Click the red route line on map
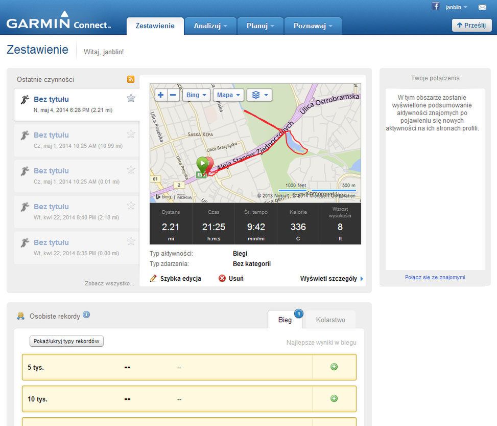The height and width of the screenshot is (426, 497). (x=263, y=121)
